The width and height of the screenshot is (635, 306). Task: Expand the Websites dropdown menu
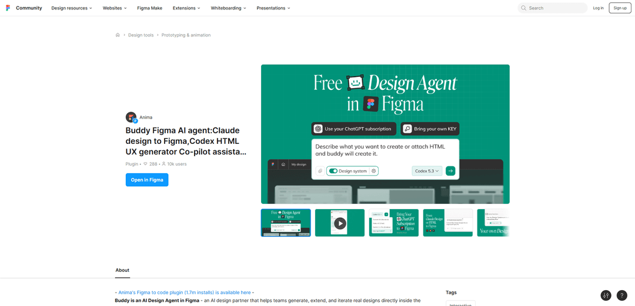coord(115,8)
